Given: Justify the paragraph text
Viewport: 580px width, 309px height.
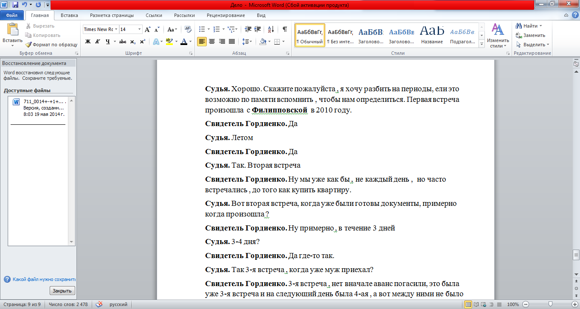Looking at the screenshot, I should coord(232,41).
